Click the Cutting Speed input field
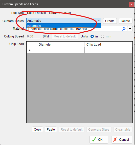 [33, 36]
